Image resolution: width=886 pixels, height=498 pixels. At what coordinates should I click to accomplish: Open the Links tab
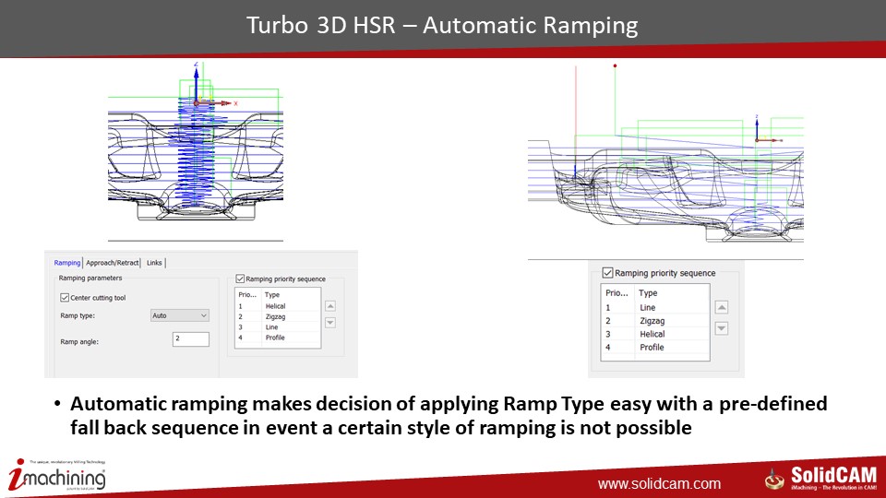point(154,263)
